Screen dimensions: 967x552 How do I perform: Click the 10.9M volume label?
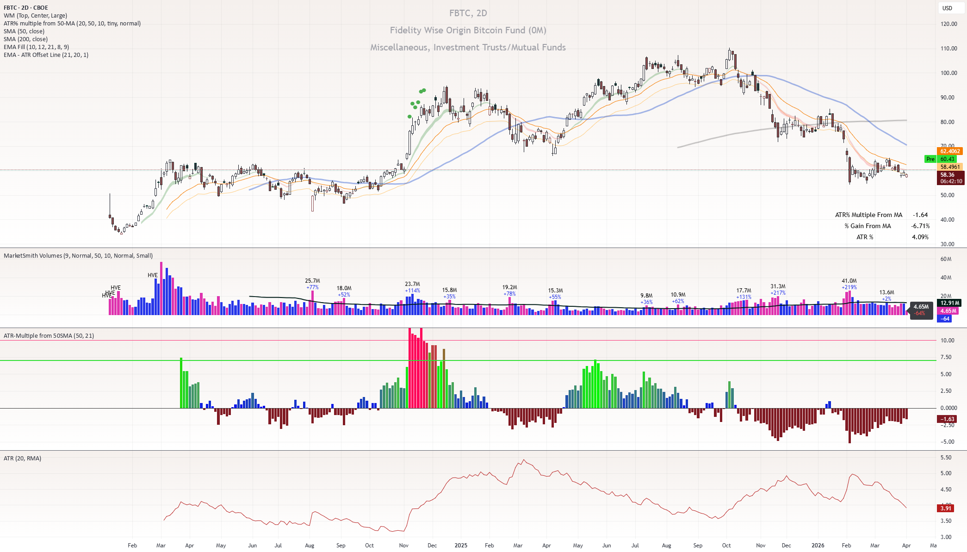(678, 295)
